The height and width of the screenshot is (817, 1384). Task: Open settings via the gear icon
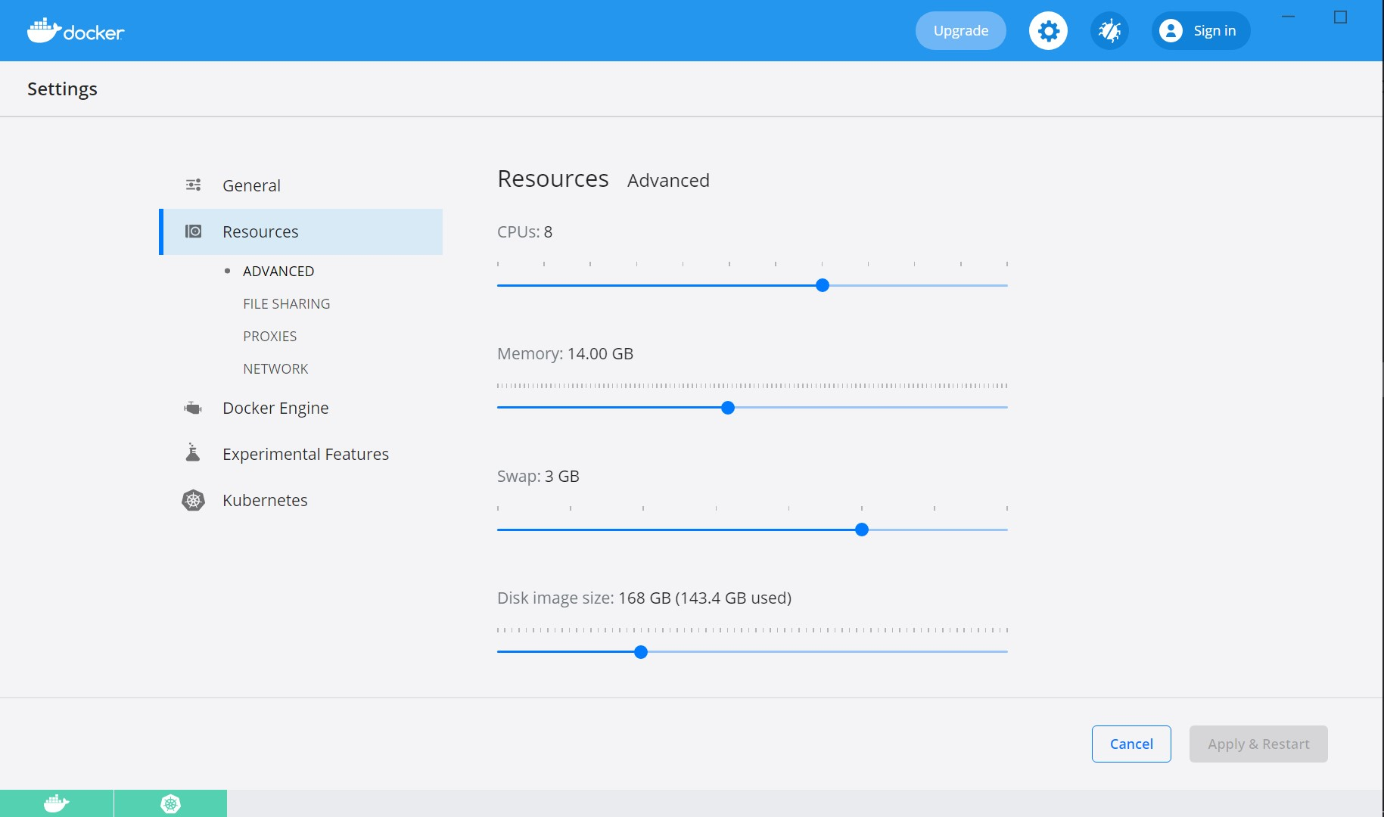pos(1048,31)
